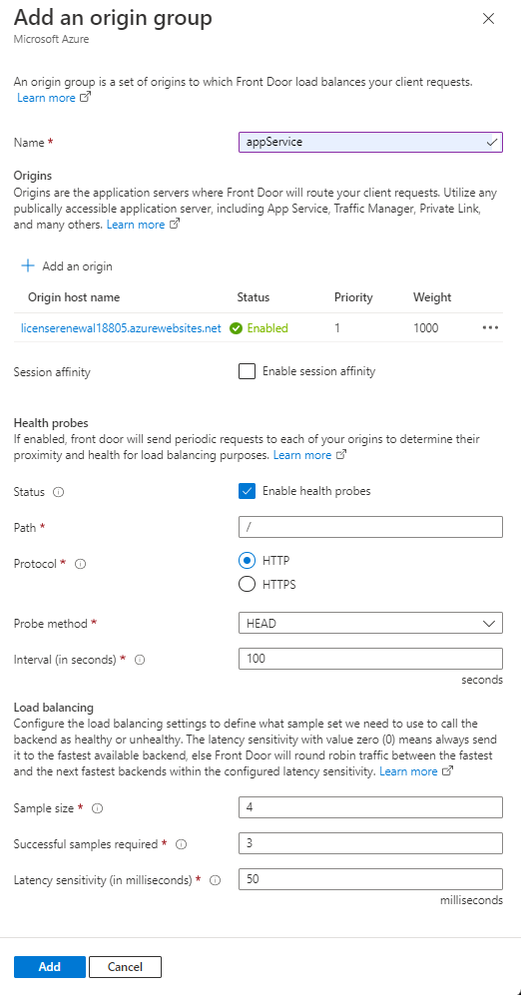Click info icon next to Successful samples required

coord(181,844)
